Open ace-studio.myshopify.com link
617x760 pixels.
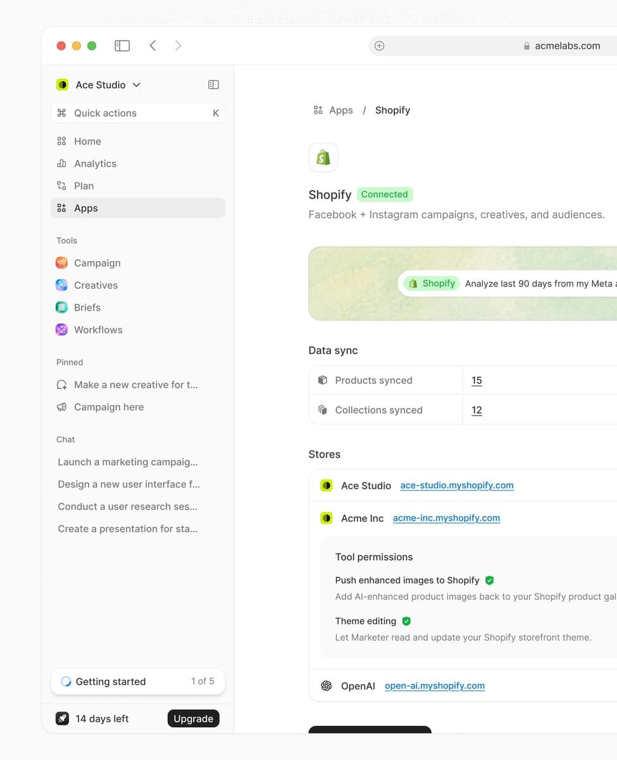point(457,485)
